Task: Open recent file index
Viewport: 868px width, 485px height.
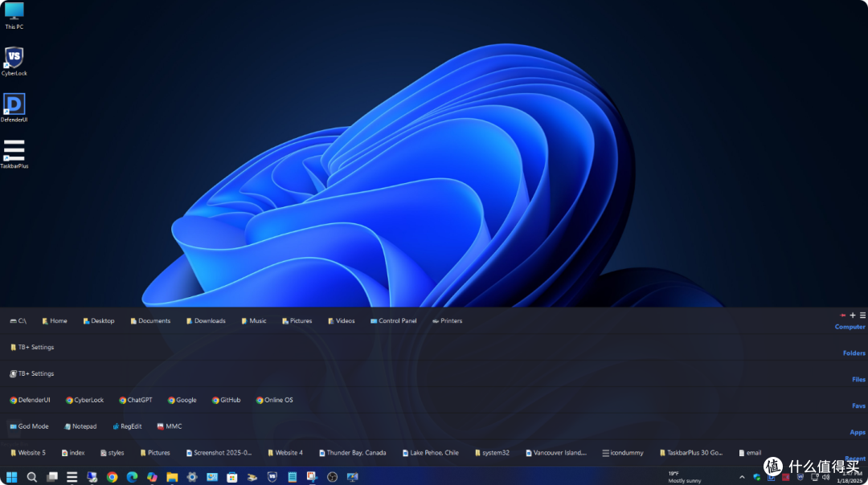Action: click(73, 453)
